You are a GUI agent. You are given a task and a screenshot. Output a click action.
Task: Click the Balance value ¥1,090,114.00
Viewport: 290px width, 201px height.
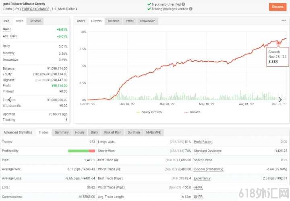pyautogui.click(x=57, y=68)
